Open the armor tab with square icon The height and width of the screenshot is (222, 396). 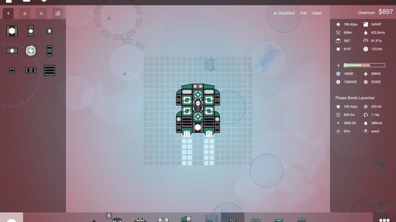coord(58,14)
